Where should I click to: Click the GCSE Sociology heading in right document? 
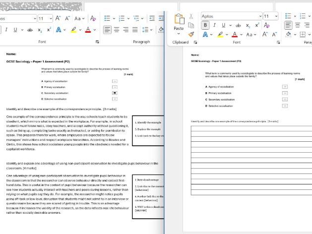pos(216,61)
